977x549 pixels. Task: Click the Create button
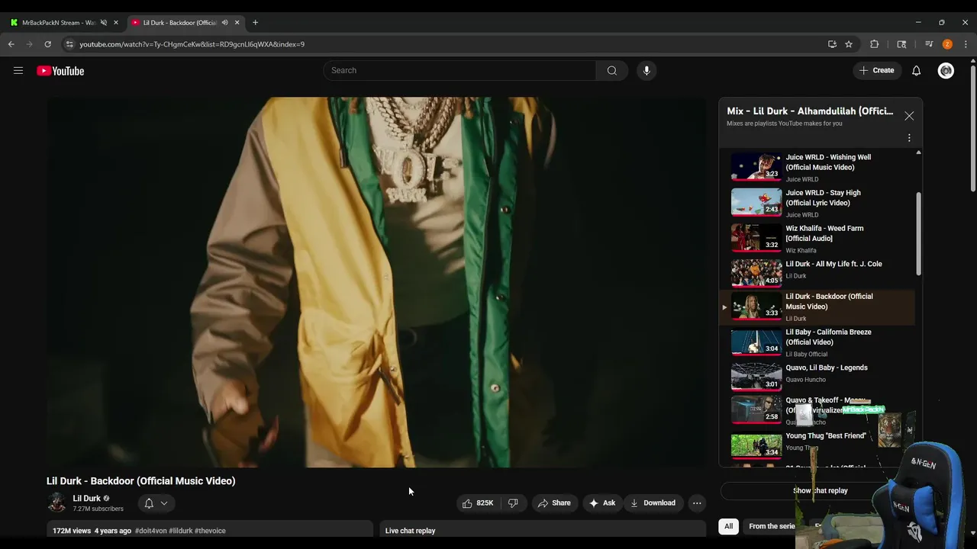[876, 71]
